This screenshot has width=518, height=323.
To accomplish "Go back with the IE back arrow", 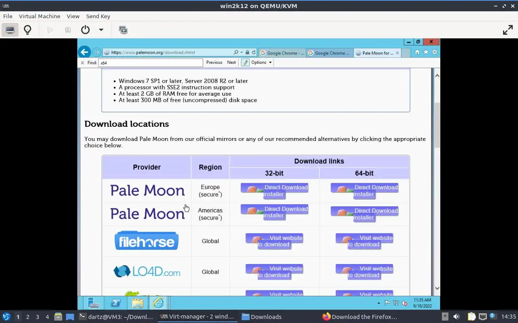I will pos(84,52).
